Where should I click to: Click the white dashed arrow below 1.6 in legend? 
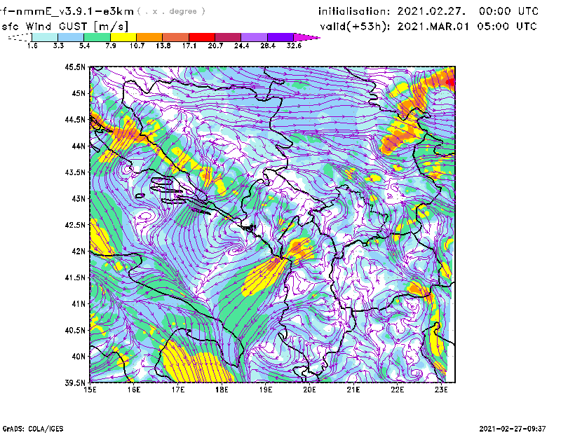click(x=20, y=37)
